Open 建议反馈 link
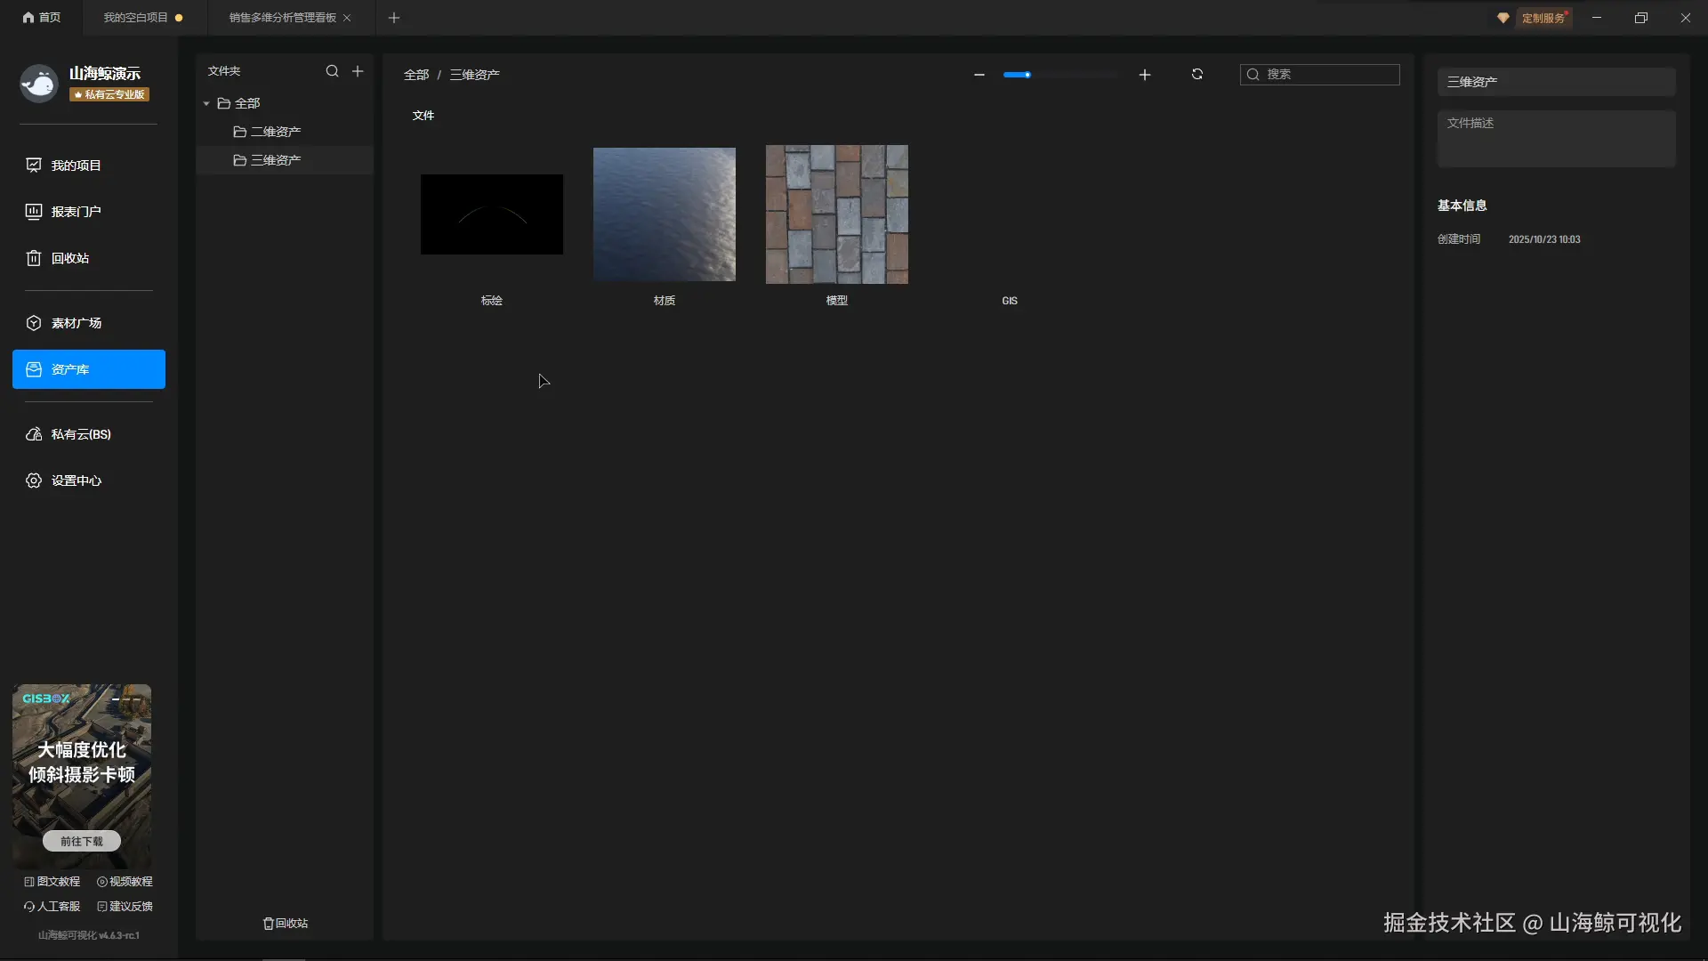The image size is (1708, 961). 125,907
